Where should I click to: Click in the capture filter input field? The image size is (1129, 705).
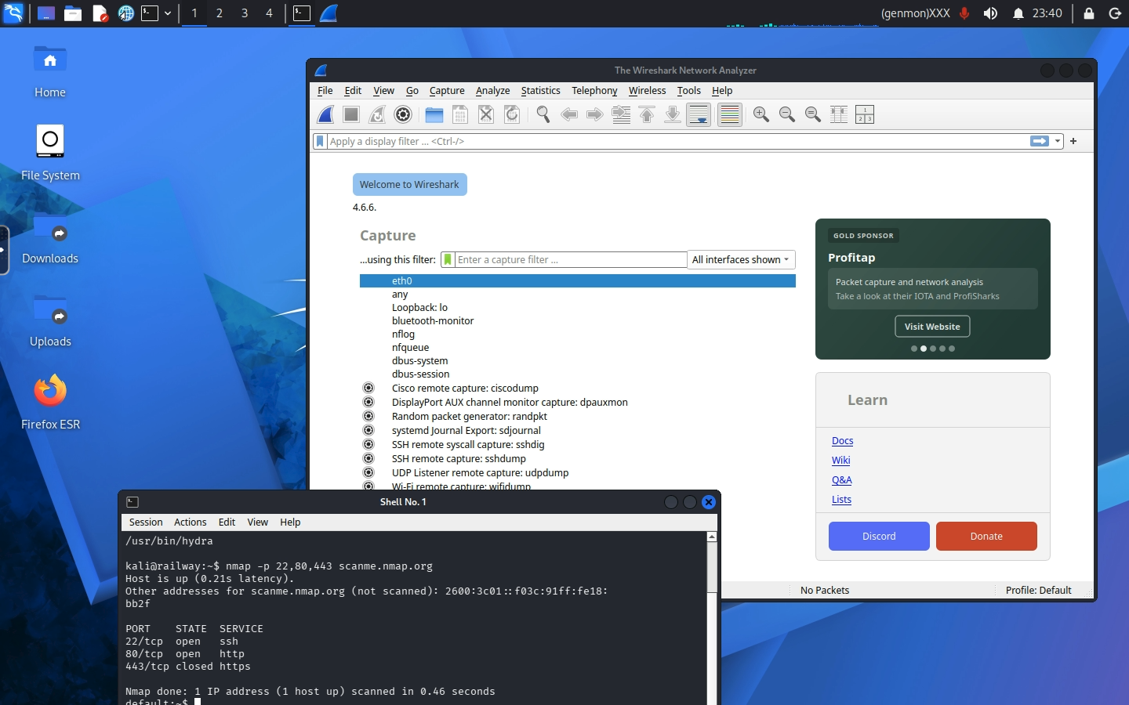pyautogui.click(x=570, y=259)
